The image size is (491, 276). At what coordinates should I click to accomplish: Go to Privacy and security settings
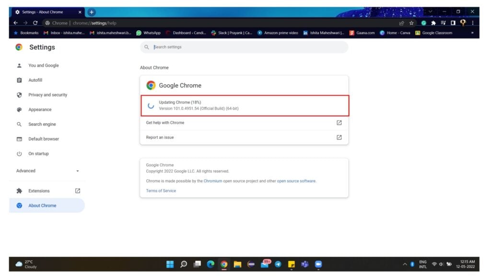pyautogui.click(x=48, y=95)
